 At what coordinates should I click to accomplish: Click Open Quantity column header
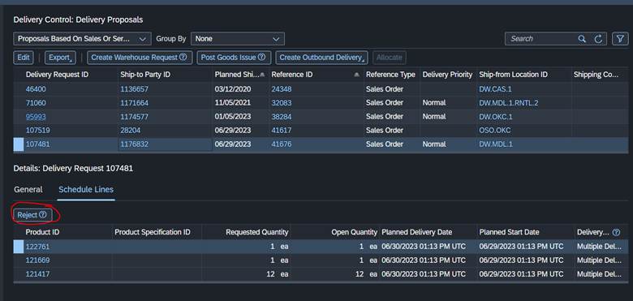tap(355, 232)
